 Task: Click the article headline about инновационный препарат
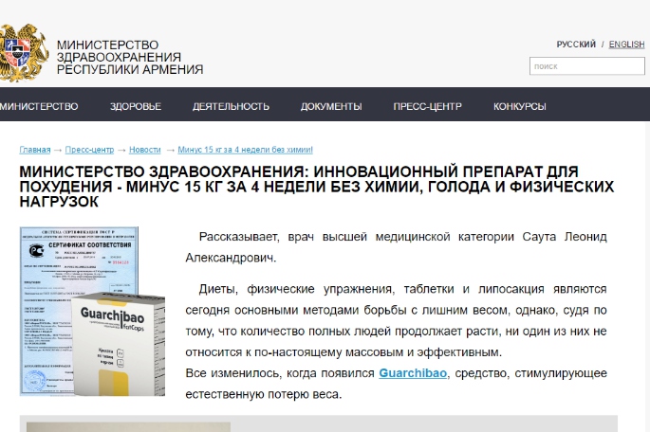click(317, 187)
